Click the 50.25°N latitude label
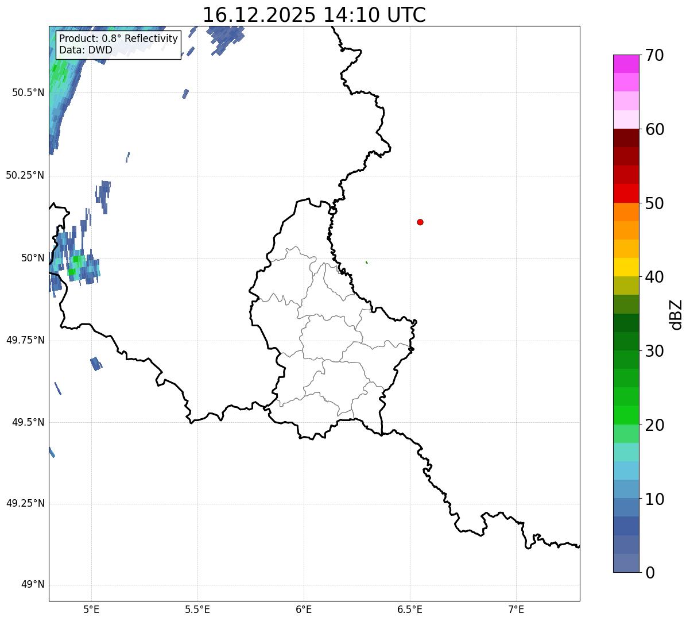This screenshot has height=621, width=690. (25, 175)
